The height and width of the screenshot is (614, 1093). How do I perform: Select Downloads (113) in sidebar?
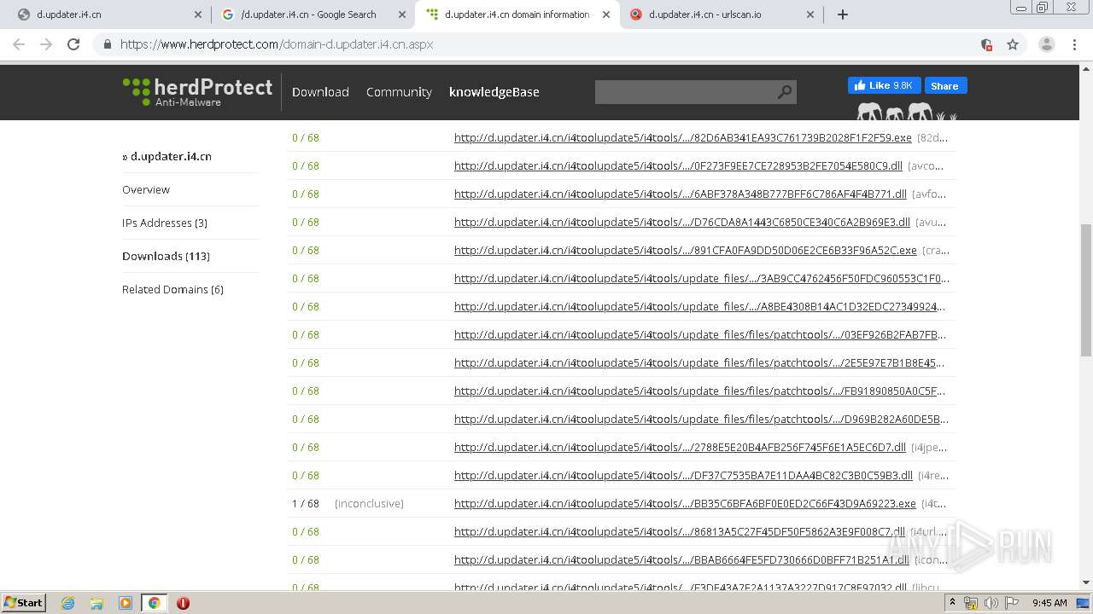coord(166,256)
